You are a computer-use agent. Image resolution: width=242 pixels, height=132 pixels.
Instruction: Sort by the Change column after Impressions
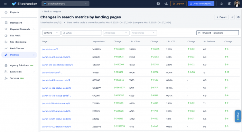[x=118, y=42]
